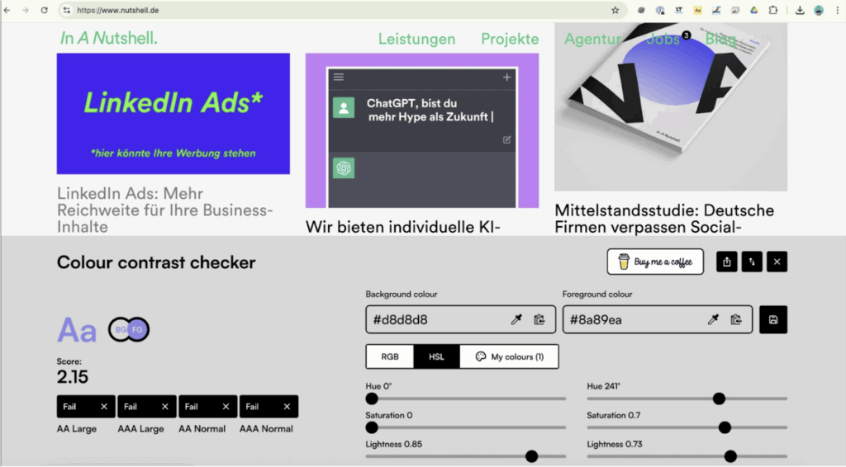Image resolution: width=846 pixels, height=467 pixels.
Task: Adjust the background Hue 0° slider
Action: (466, 399)
